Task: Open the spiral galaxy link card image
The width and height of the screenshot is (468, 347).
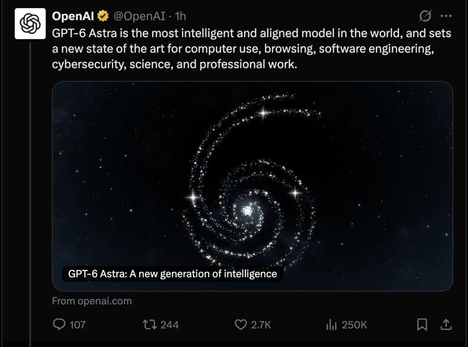Action: point(253,186)
